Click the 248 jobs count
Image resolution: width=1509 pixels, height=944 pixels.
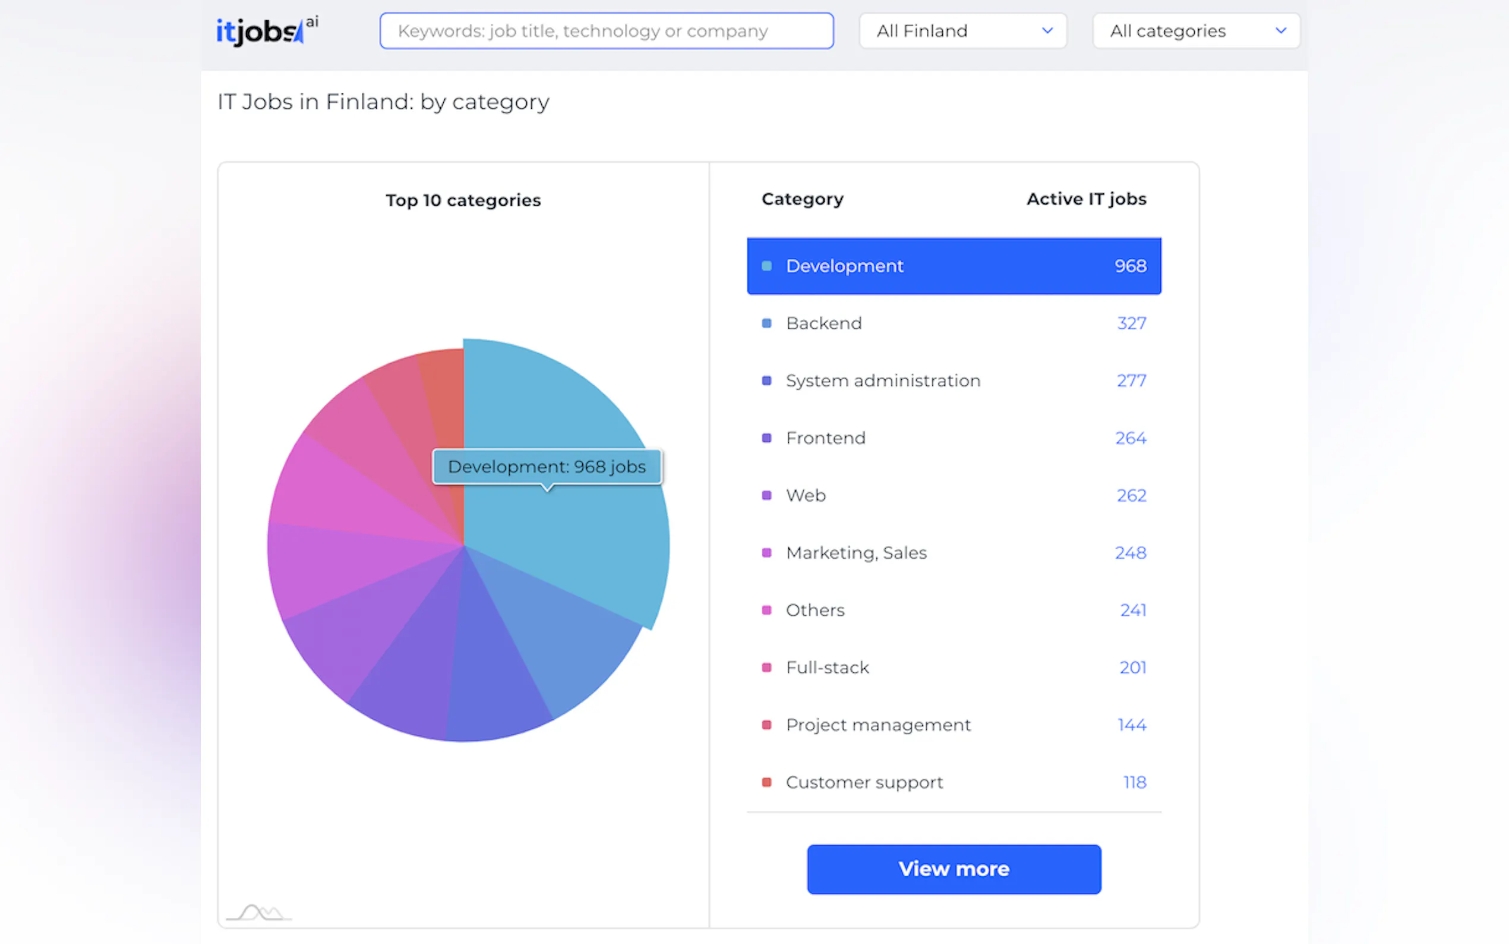[1131, 553]
